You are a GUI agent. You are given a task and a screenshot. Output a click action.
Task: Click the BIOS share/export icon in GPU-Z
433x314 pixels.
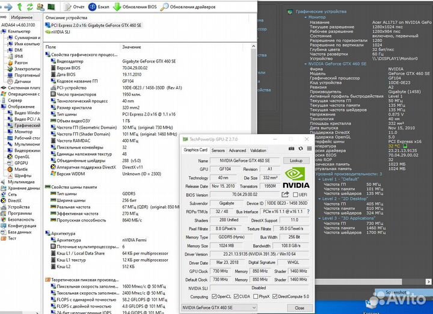[x=285, y=194]
